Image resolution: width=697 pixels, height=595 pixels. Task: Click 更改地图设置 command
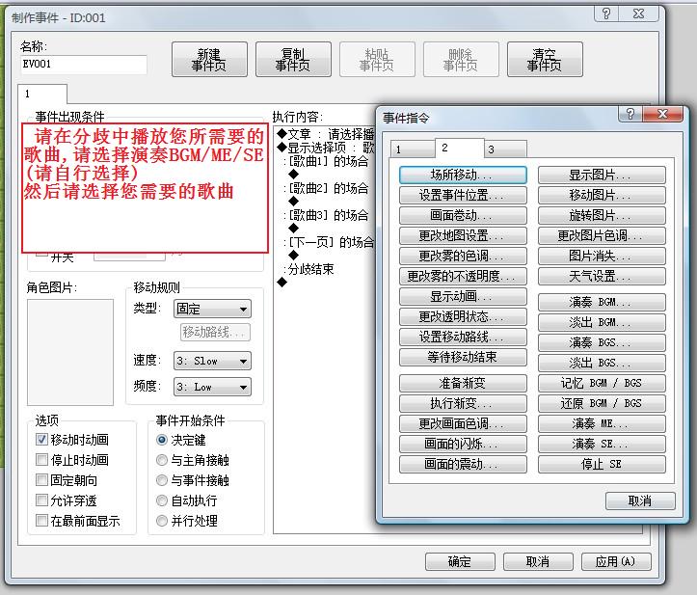tap(463, 235)
